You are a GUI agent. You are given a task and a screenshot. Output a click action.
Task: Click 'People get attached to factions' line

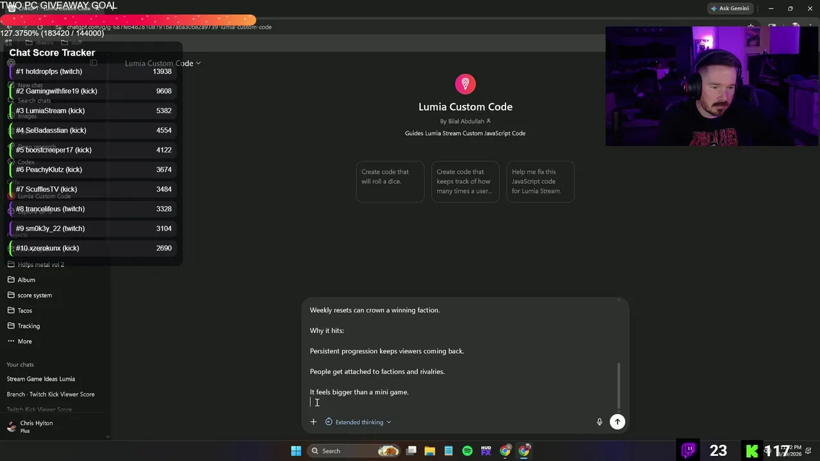coord(377,371)
